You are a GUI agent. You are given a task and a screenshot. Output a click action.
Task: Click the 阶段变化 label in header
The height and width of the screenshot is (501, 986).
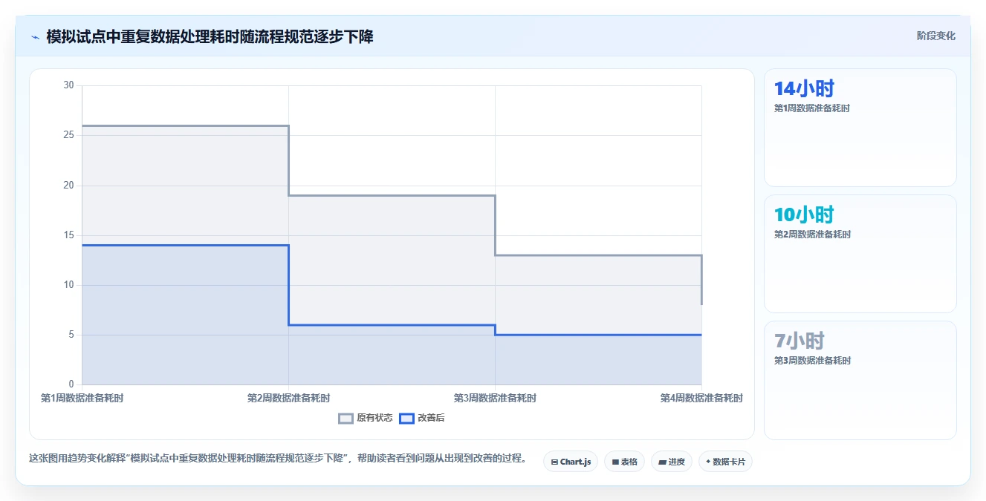tap(935, 36)
